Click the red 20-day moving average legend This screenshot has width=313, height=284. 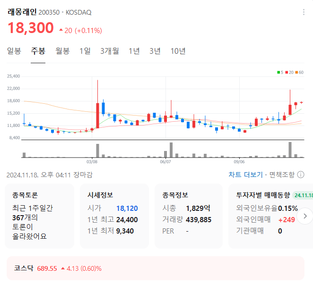pyautogui.click(x=289, y=72)
